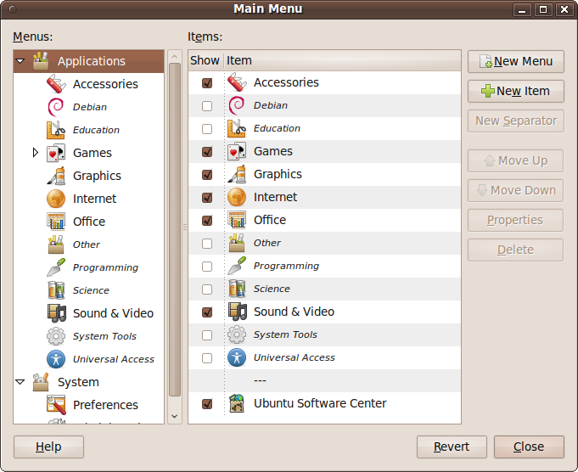Image resolution: width=578 pixels, height=472 pixels.
Task: Click the Menus scrollbar down arrow
Action: [x=175, y=416]
